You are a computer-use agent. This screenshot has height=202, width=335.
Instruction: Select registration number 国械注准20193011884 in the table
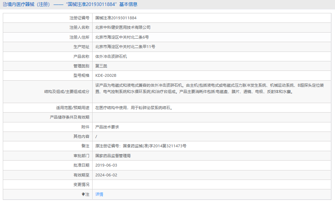click(x=116, y=18)
